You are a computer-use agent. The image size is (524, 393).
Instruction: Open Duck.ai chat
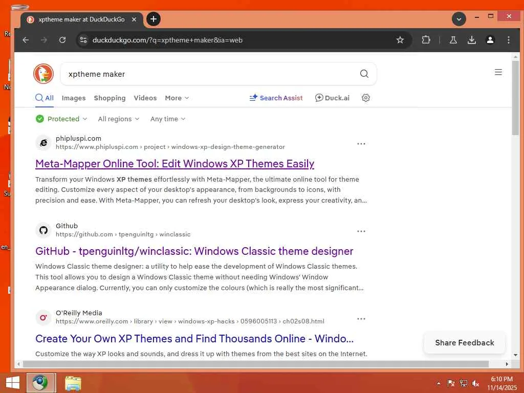pyautogui.click(x=332, y=98)
